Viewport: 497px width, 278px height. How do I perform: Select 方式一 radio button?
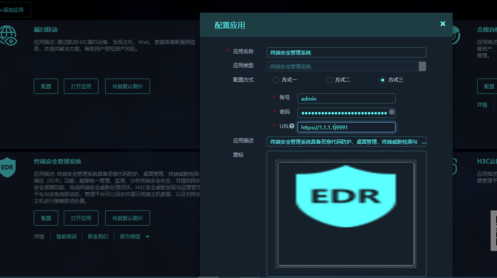point(276,80)
